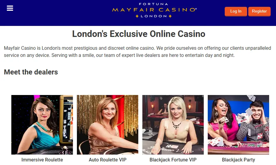Open the Blackjack Party caption link

click(238, 160)
